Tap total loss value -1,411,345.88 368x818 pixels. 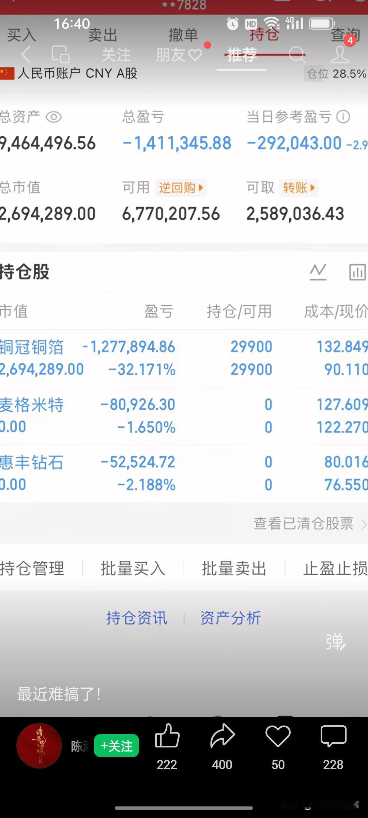(x=177, y=143)
